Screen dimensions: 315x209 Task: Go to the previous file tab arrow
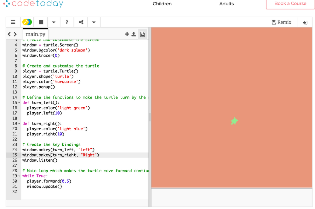[9, 34]
